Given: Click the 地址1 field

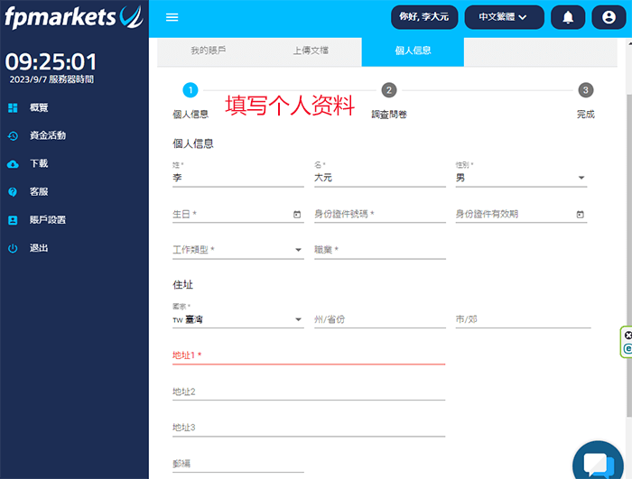Looking at the screenshot, I should pos(309,355).
